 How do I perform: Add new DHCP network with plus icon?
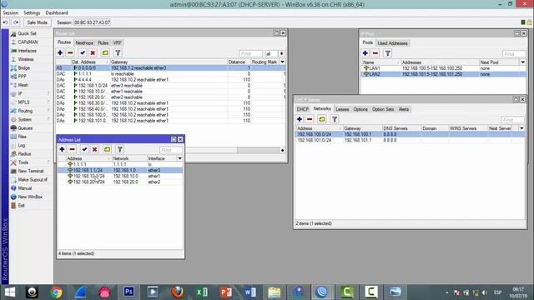(300, 119)
